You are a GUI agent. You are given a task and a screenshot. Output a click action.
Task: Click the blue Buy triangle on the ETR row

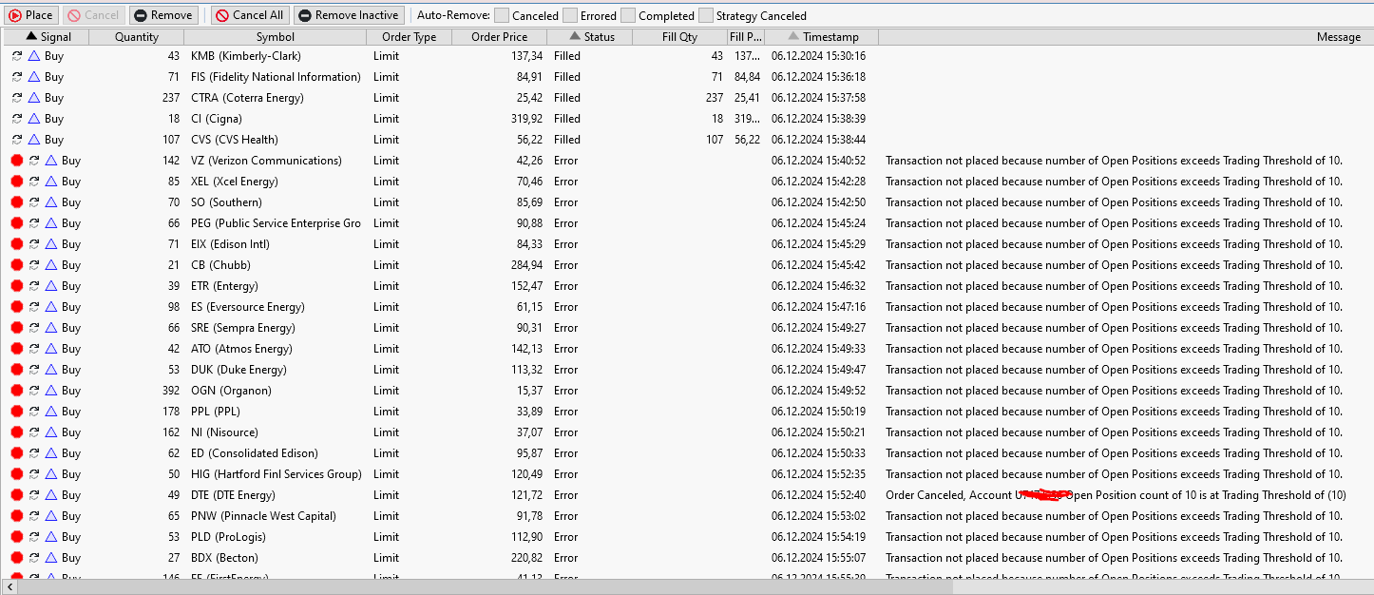[51, 286]
